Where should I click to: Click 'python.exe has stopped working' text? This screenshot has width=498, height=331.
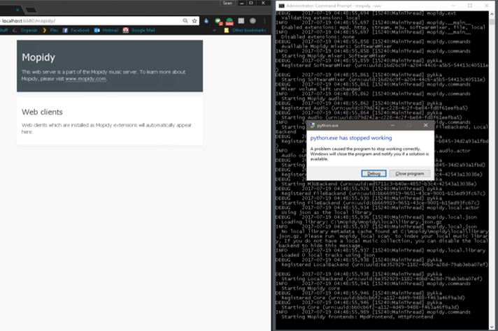tap(351, 138)
